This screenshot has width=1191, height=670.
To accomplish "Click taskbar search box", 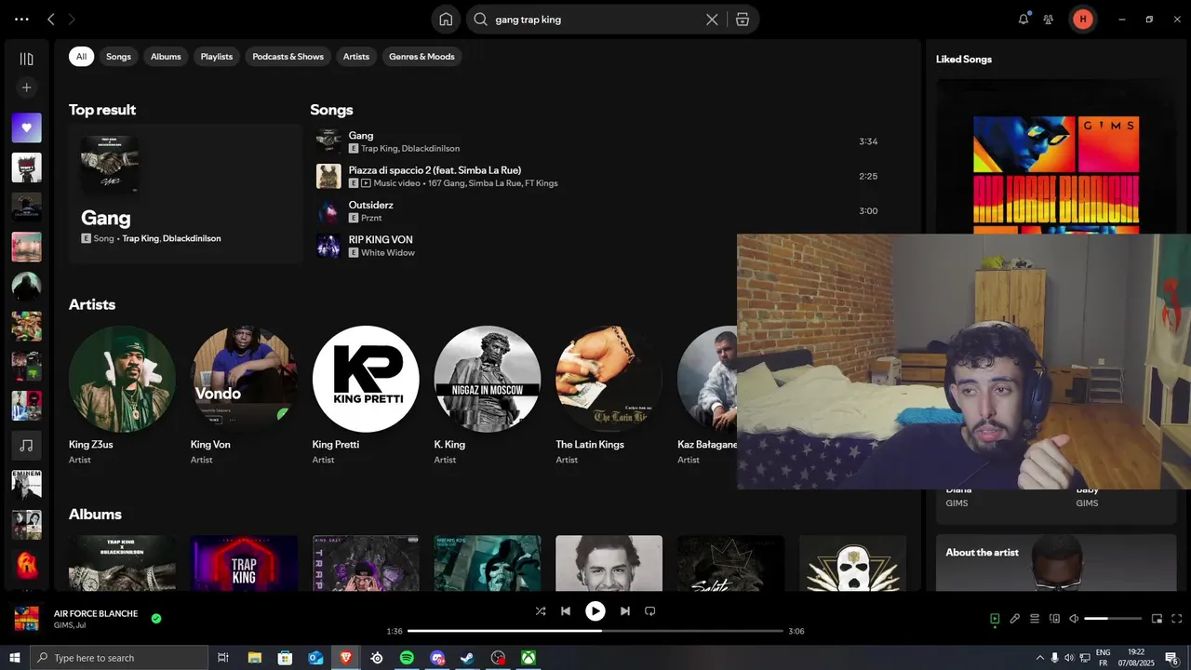I will point(119,658).
